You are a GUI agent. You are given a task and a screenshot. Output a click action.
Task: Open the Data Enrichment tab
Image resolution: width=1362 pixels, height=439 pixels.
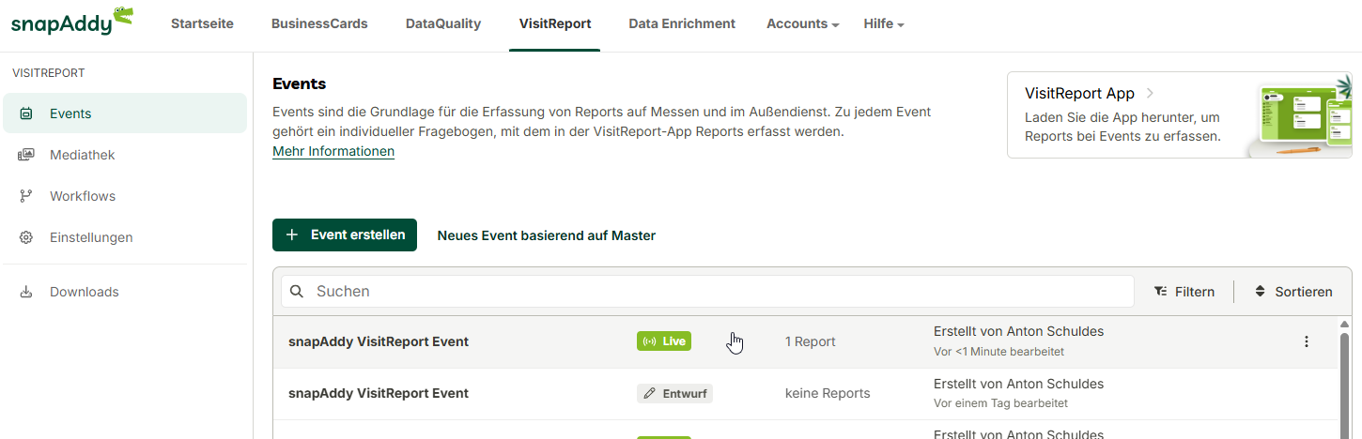[x=682, y=23]
